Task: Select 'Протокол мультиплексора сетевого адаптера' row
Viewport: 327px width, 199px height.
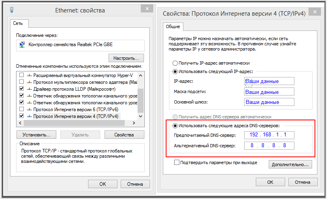Action: (85, 82)
